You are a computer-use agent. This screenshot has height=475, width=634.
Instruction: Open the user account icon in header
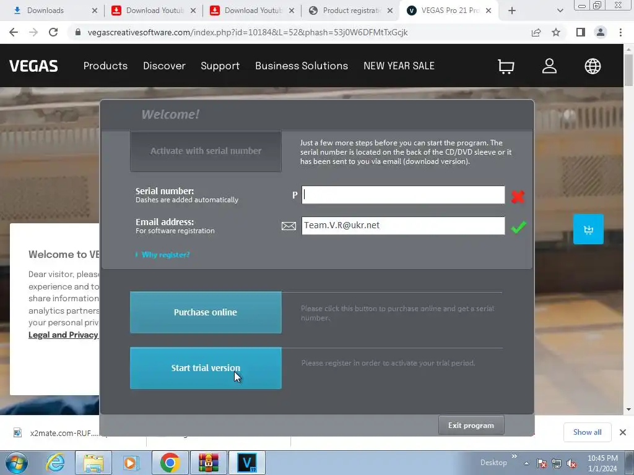point(549,66)
